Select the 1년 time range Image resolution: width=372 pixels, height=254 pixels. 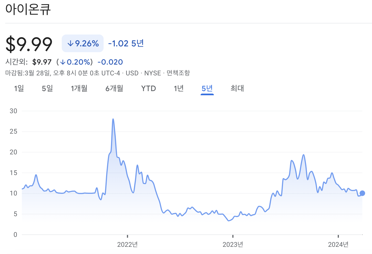(179, 88)
